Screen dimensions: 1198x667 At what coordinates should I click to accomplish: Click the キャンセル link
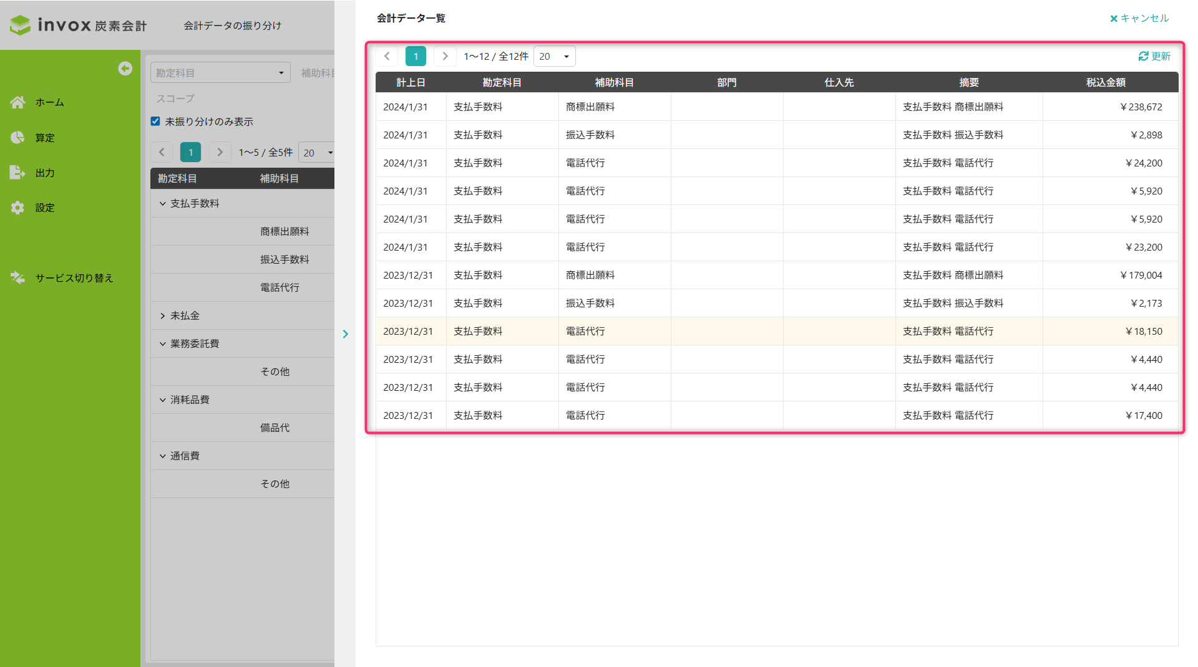(x=1139, y=18)
